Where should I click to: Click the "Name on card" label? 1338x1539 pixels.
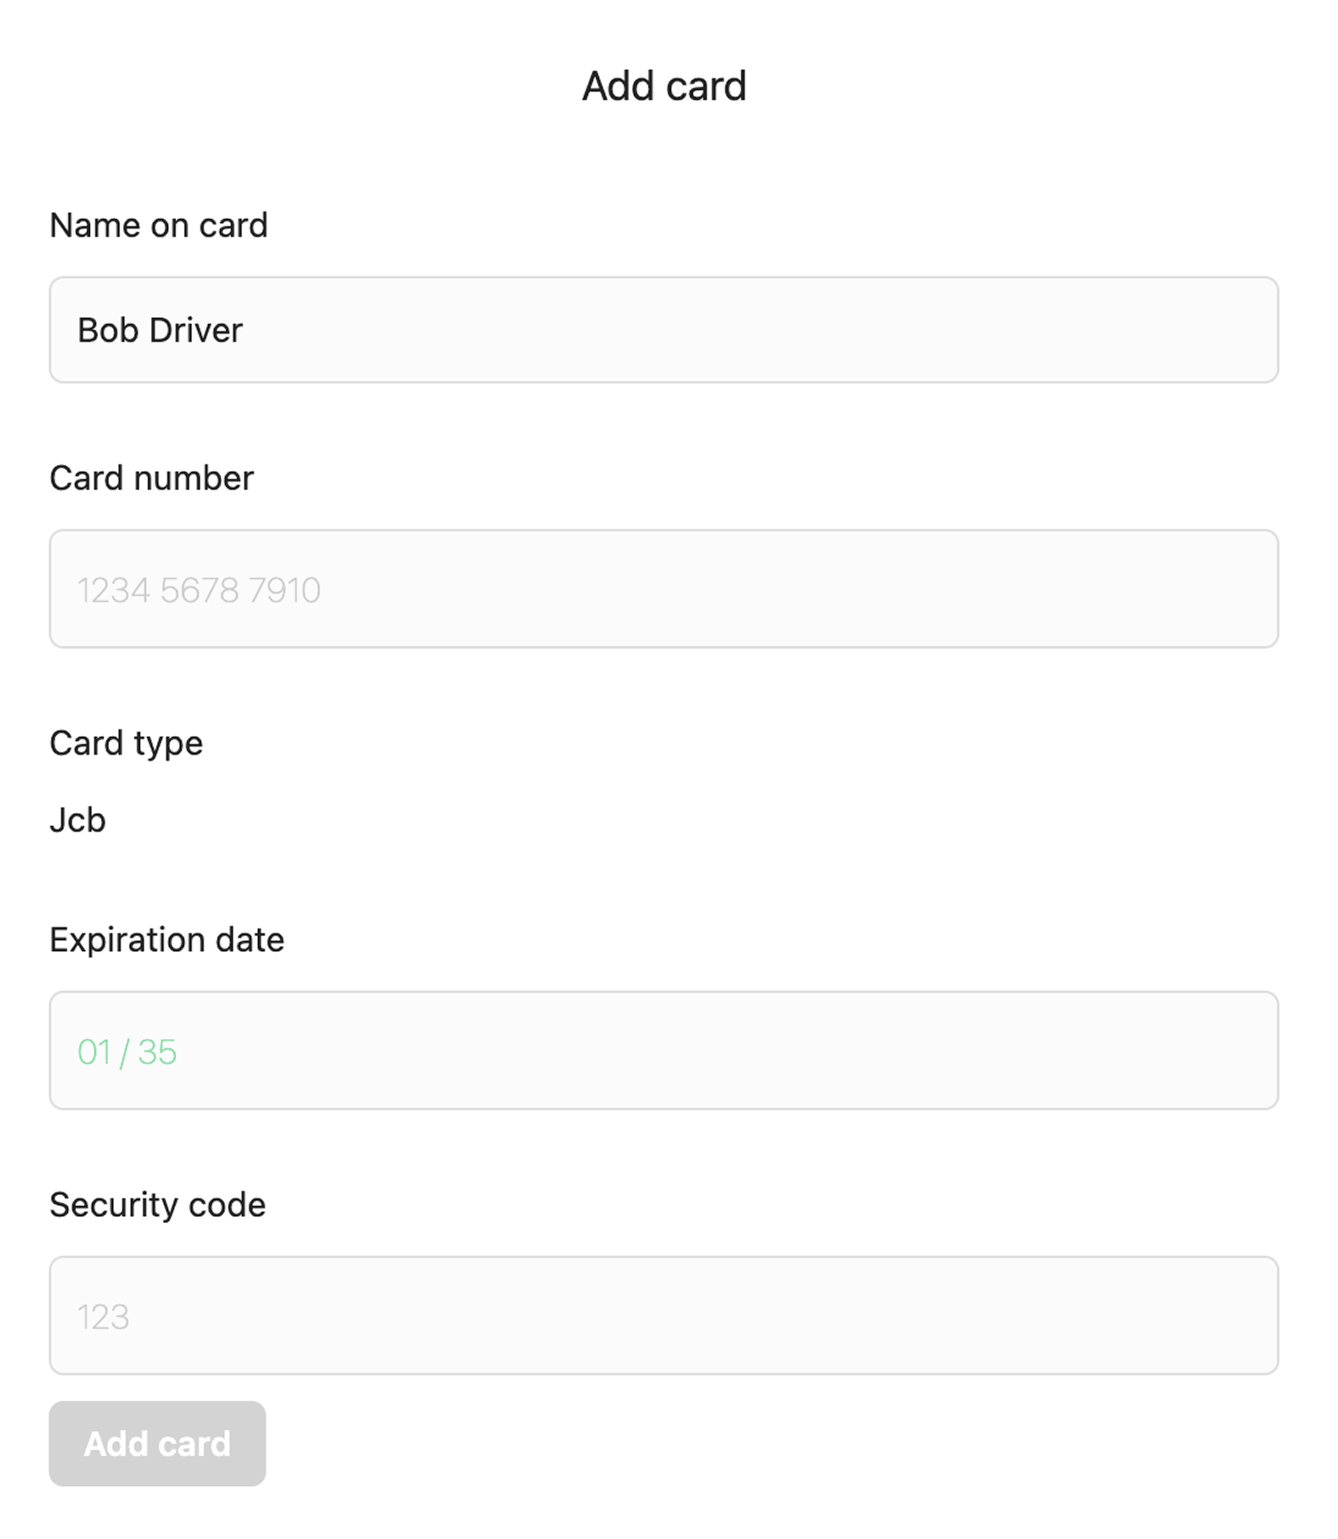coord(158,225)
